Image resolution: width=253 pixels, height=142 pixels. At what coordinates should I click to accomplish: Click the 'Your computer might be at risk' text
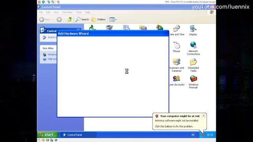point(180,116)
